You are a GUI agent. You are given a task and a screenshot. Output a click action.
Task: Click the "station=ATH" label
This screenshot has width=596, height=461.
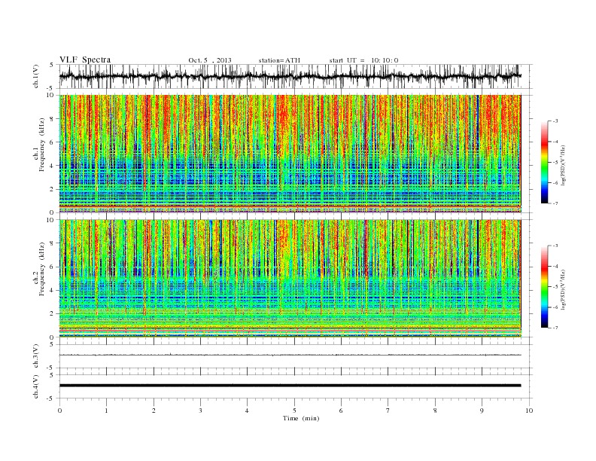(x=279, y=60)
